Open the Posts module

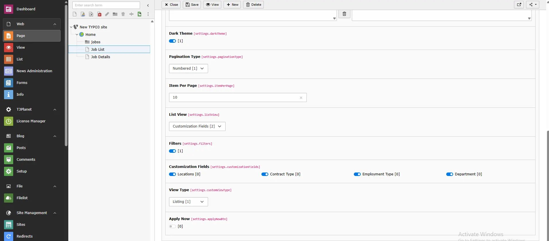pyautogui.click(x=32, y=148)
